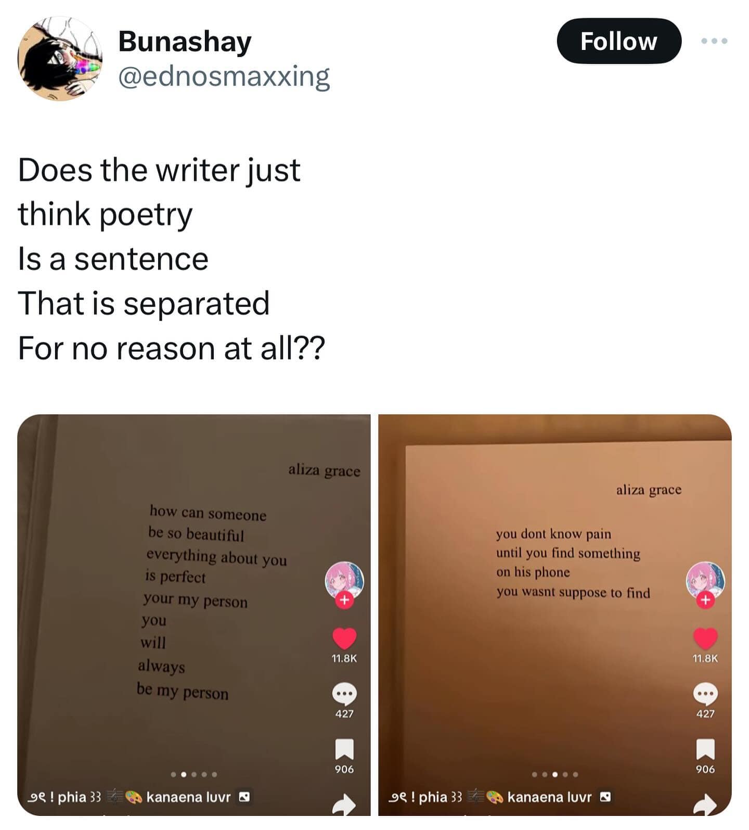Open the 'kanaena luvr' username on left video

tap(188, 797)
